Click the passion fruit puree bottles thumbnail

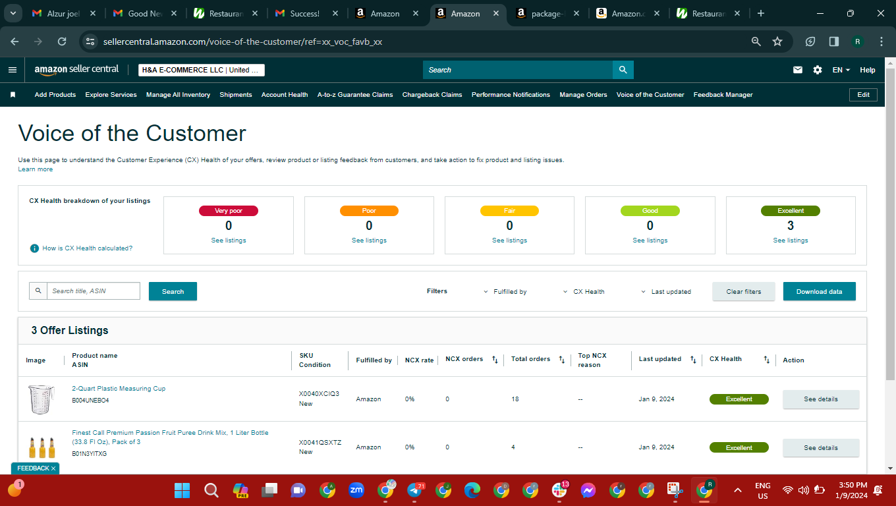point(42,447)
